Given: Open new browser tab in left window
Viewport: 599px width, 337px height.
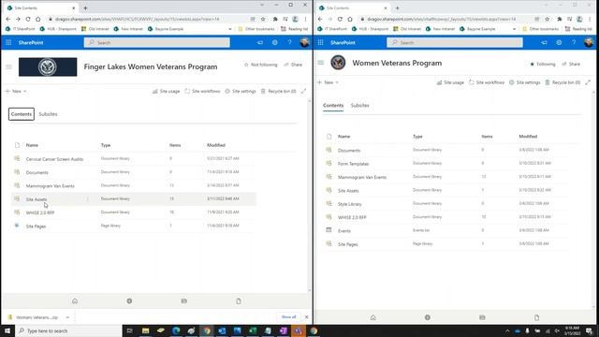Looking at the screenshot, I should (85, 7).
